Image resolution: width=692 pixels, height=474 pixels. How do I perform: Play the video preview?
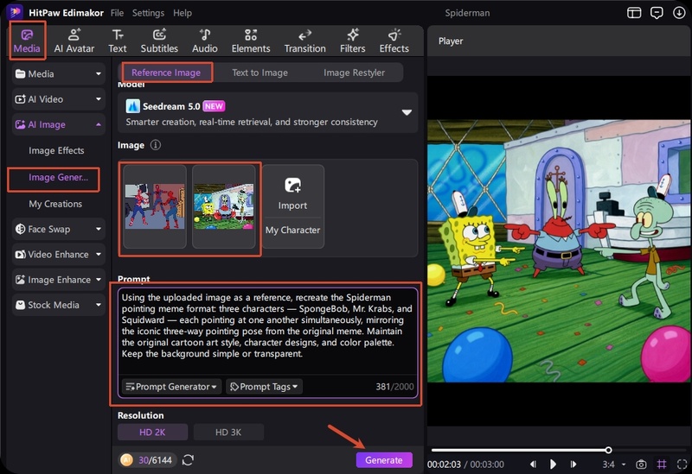(553, 465)
